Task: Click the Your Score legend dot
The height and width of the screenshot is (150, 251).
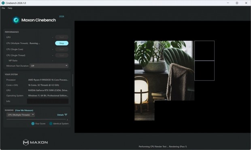Action: tap(33, 124)
